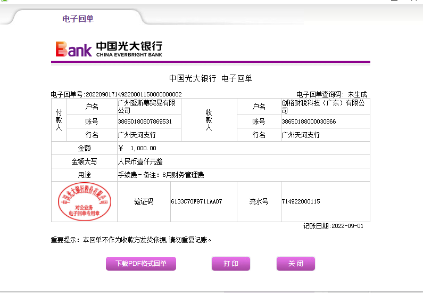Select the 电子回单 tab
The image size is (423, 293).
[78, 19]
